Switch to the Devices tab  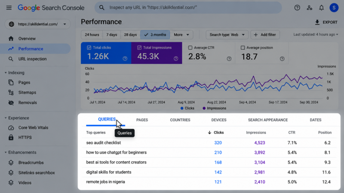(219, 120)
